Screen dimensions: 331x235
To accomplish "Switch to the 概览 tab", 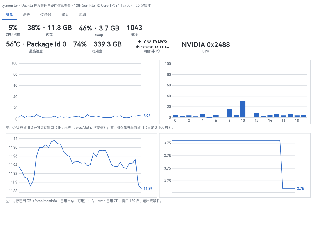I will tap(9, 15).
